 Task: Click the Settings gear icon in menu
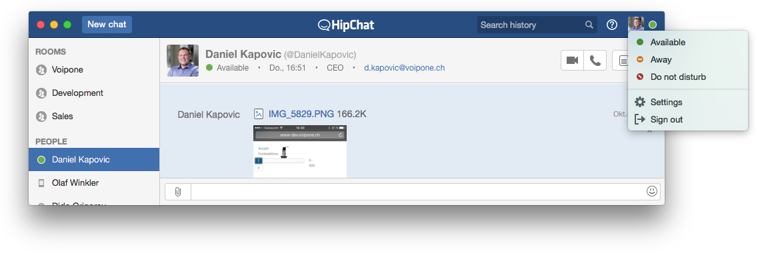pos(640,102)
